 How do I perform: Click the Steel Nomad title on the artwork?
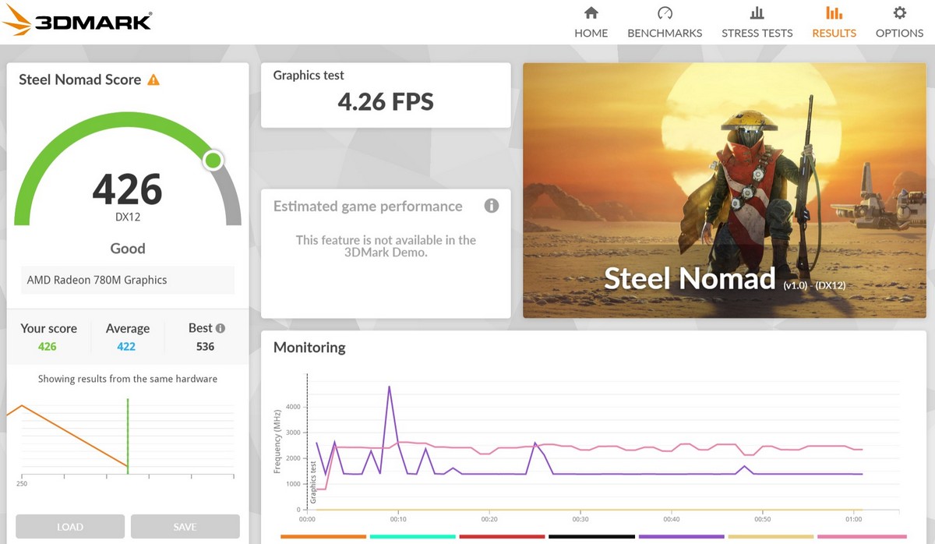pos(690,278)
